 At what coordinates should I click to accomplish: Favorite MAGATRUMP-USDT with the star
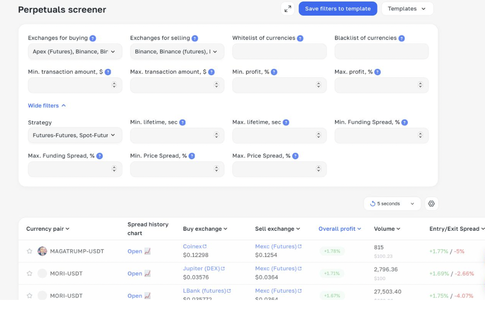[x=30, y=251]
